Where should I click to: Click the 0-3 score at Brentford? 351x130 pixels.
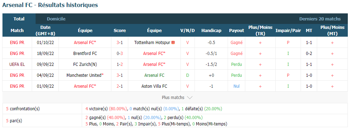click(x=119, y=54)
